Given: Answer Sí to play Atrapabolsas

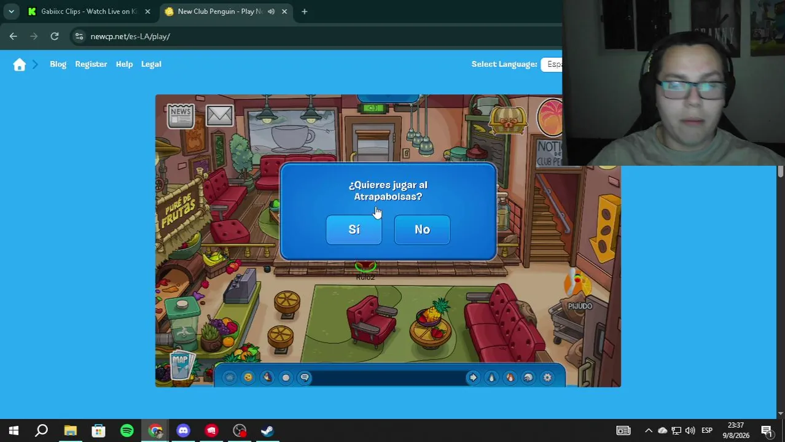Looking at the screenshot, I should [354, 230].
